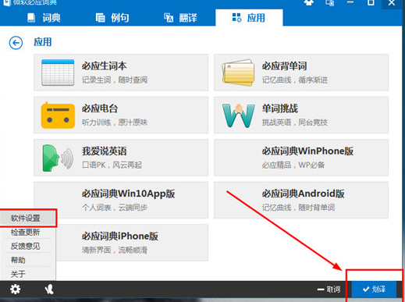Select 反馈意见 in the popup menu
This screenshot has height=302, width=405.
(28, 246)
